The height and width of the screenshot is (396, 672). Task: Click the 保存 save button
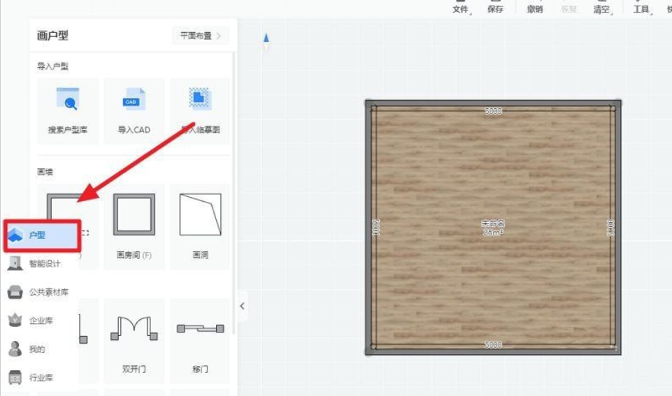point(495,9)
